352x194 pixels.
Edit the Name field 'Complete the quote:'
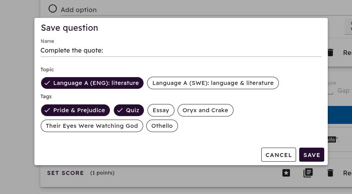pos(181,51)
